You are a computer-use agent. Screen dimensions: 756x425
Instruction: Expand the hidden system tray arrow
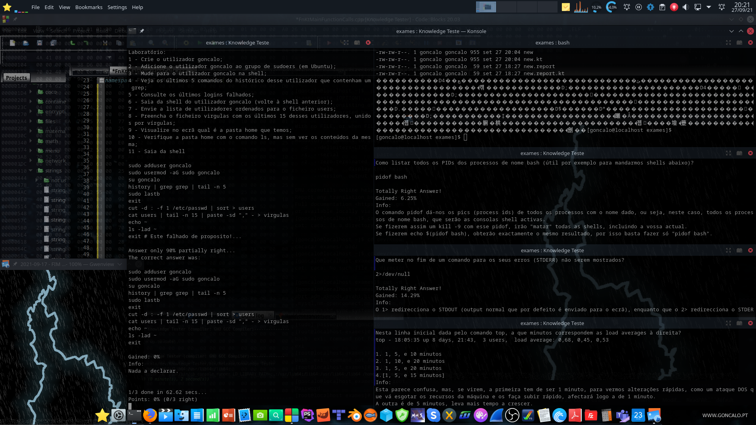tap(709, 7)
